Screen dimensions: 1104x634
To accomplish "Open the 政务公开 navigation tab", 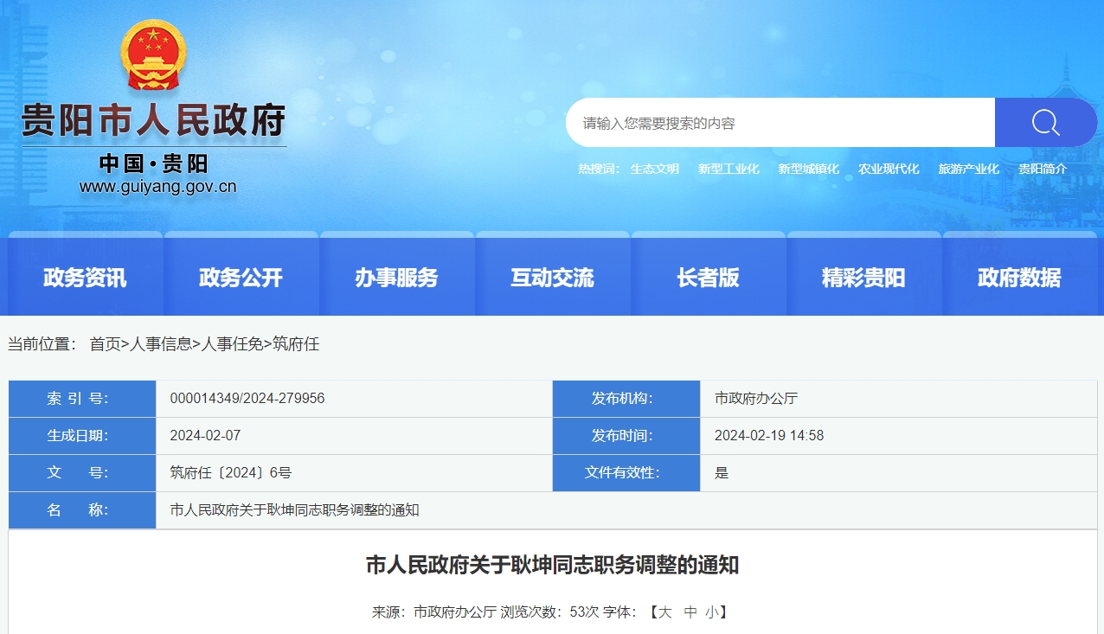I will tap(241, 278).
